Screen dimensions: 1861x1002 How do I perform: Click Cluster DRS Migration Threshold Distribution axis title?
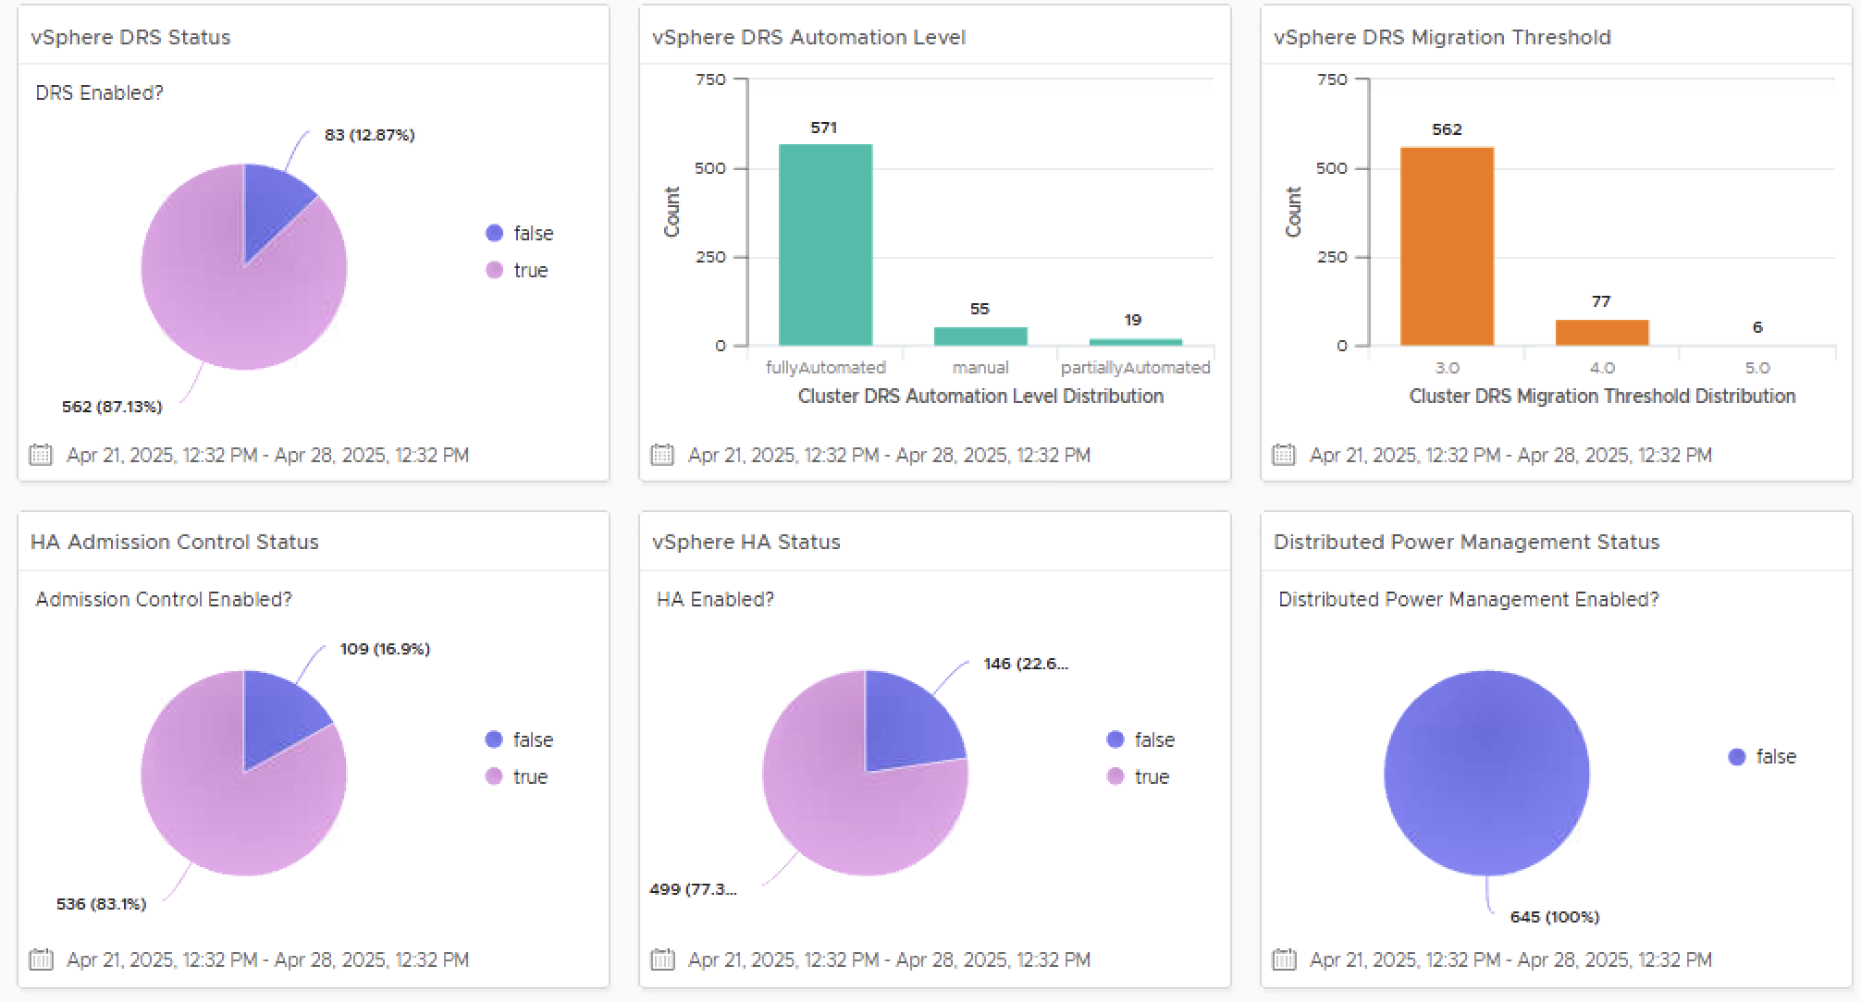click(x=1602, y=396)
